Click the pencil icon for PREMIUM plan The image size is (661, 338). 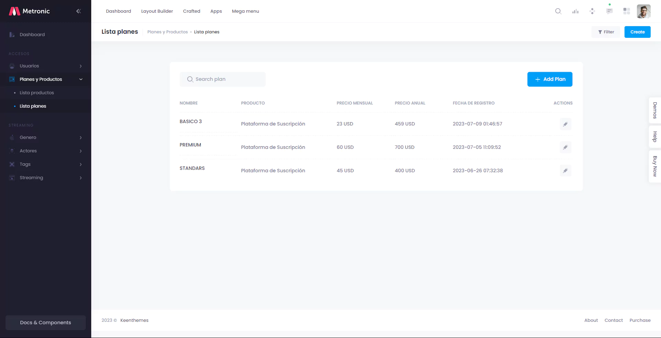(565, 148)
